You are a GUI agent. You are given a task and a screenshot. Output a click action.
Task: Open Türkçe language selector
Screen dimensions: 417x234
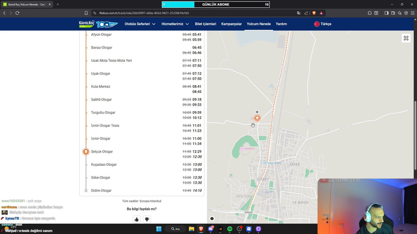pos(323,24)
